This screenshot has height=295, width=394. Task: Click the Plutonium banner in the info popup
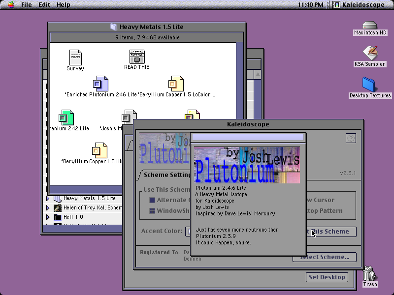247,165
